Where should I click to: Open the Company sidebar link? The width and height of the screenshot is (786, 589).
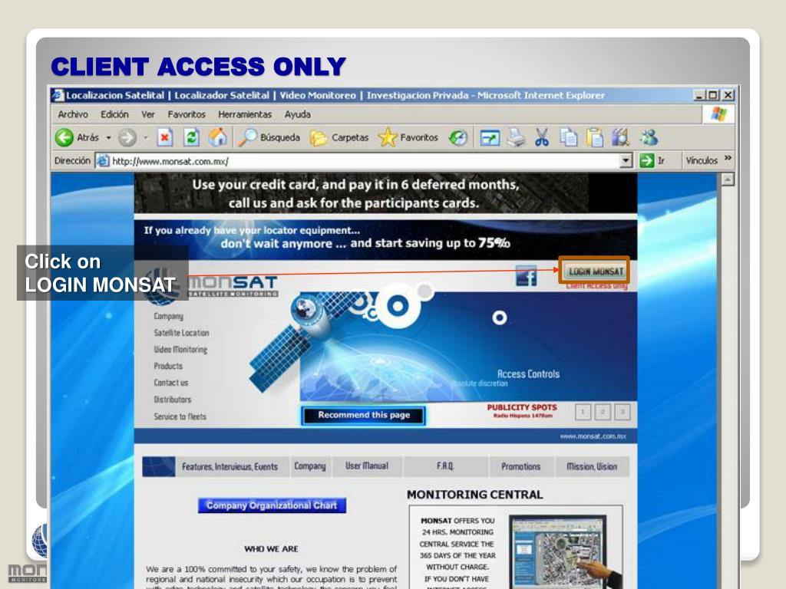(x=168, y=316)
